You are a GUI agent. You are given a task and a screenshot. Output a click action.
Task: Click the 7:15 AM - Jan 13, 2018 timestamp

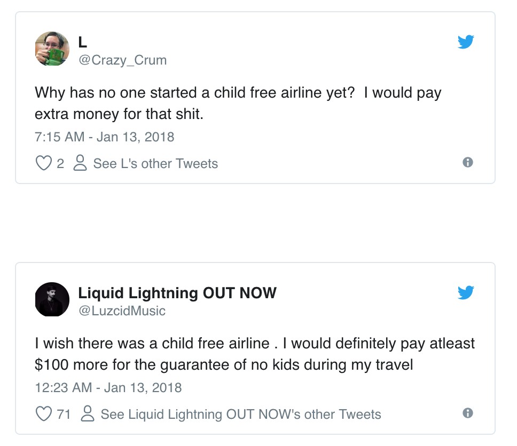(104, 137)
